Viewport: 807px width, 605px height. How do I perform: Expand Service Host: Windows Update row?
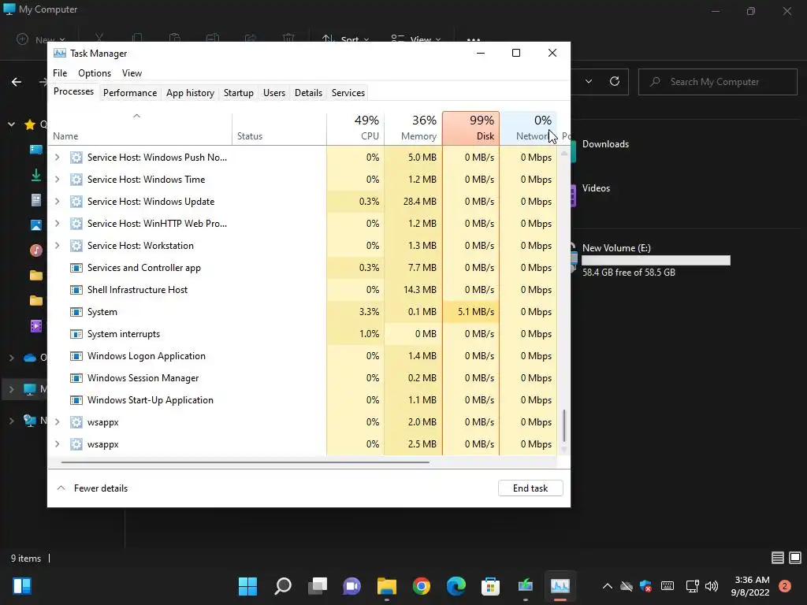click(x=57, y=202)
